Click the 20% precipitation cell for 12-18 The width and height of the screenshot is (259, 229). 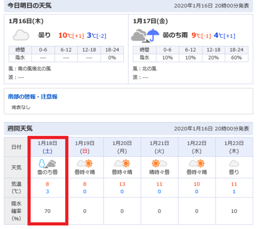pos(213,58)
